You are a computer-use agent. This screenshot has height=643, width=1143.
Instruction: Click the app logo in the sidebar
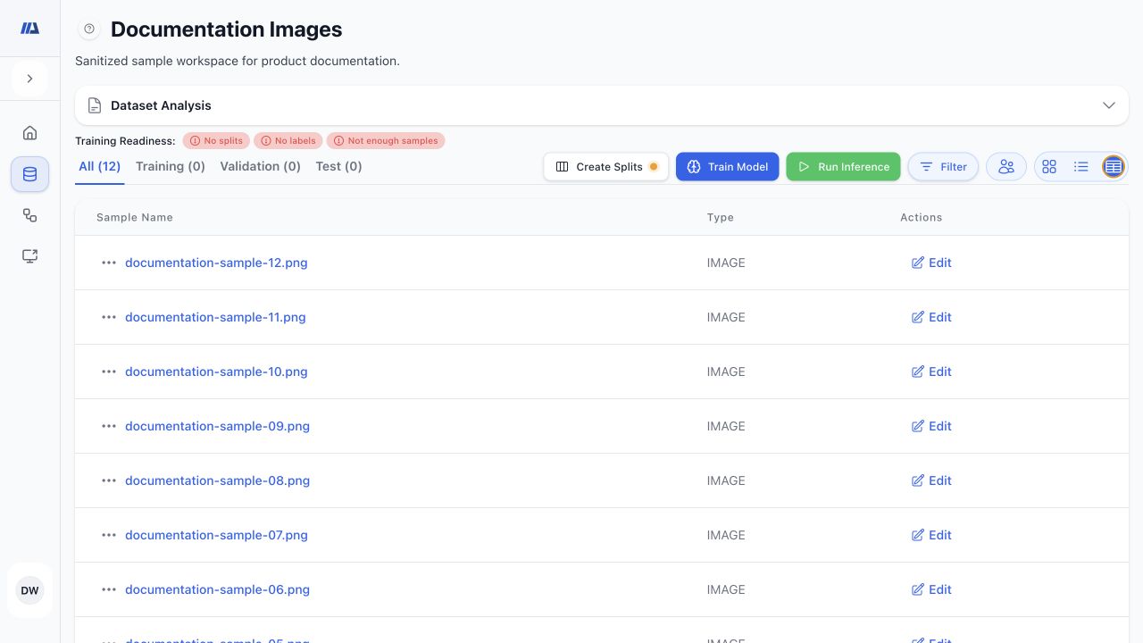(29, 29)
